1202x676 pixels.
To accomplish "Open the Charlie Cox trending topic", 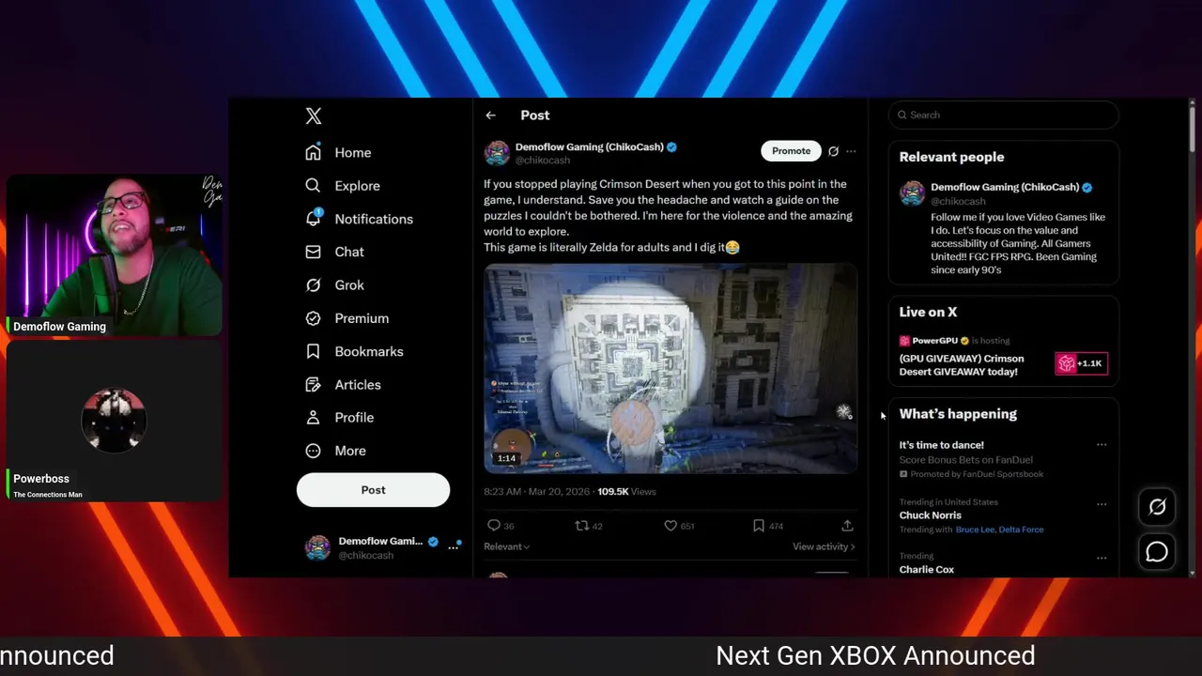I will 926,570.
